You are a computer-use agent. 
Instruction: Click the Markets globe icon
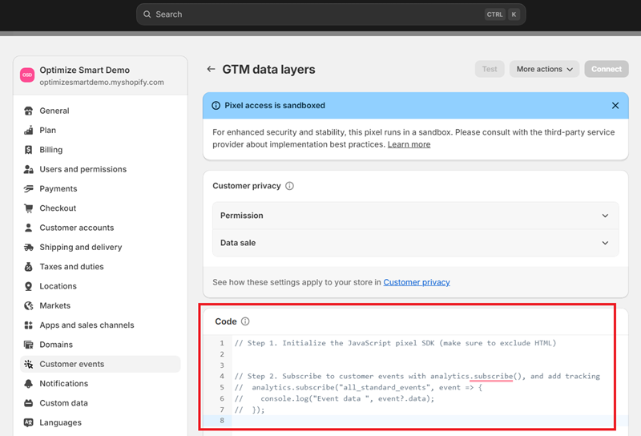(28, 305)
